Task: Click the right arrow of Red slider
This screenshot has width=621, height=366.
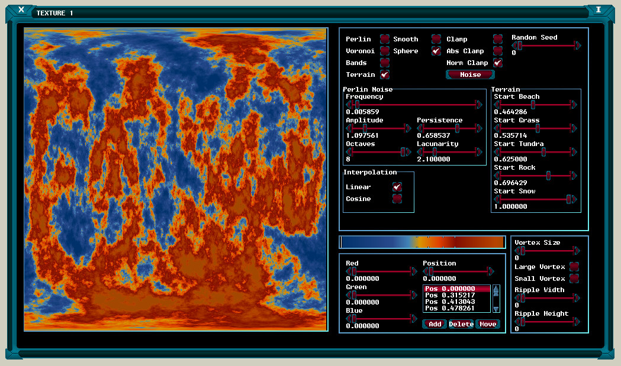Action: [x=414, y=271]
